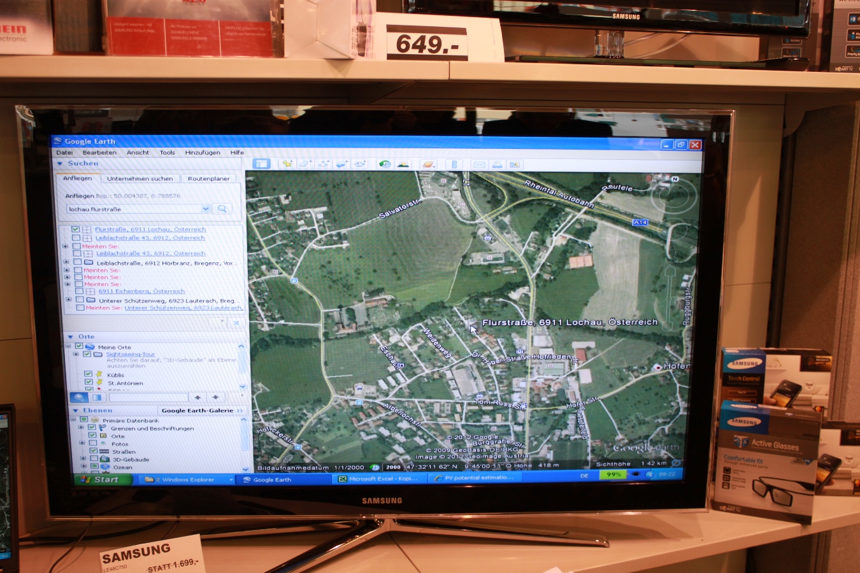
Task: Toggle the sunlight landscape icon
Action: coord(403,164)
